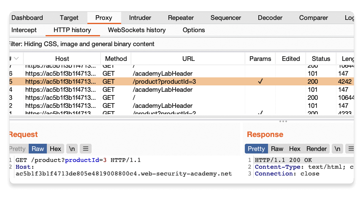Click the Params checkmark for productId=3 row

click(260, 82)
